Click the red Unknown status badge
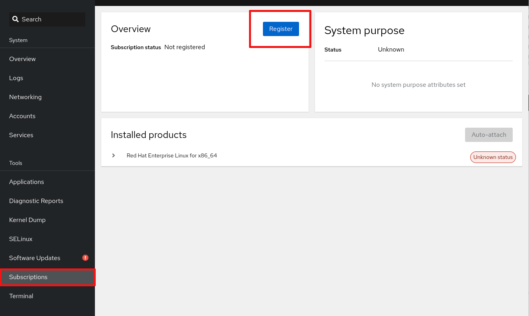 [x=493, y=157]
